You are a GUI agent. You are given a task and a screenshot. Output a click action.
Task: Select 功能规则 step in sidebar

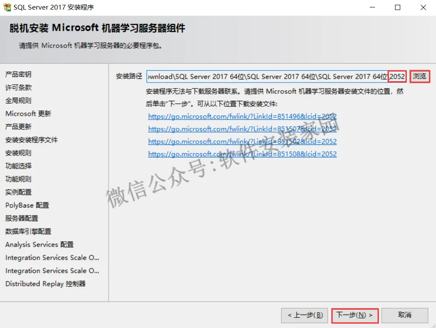[x=18, y=179]
